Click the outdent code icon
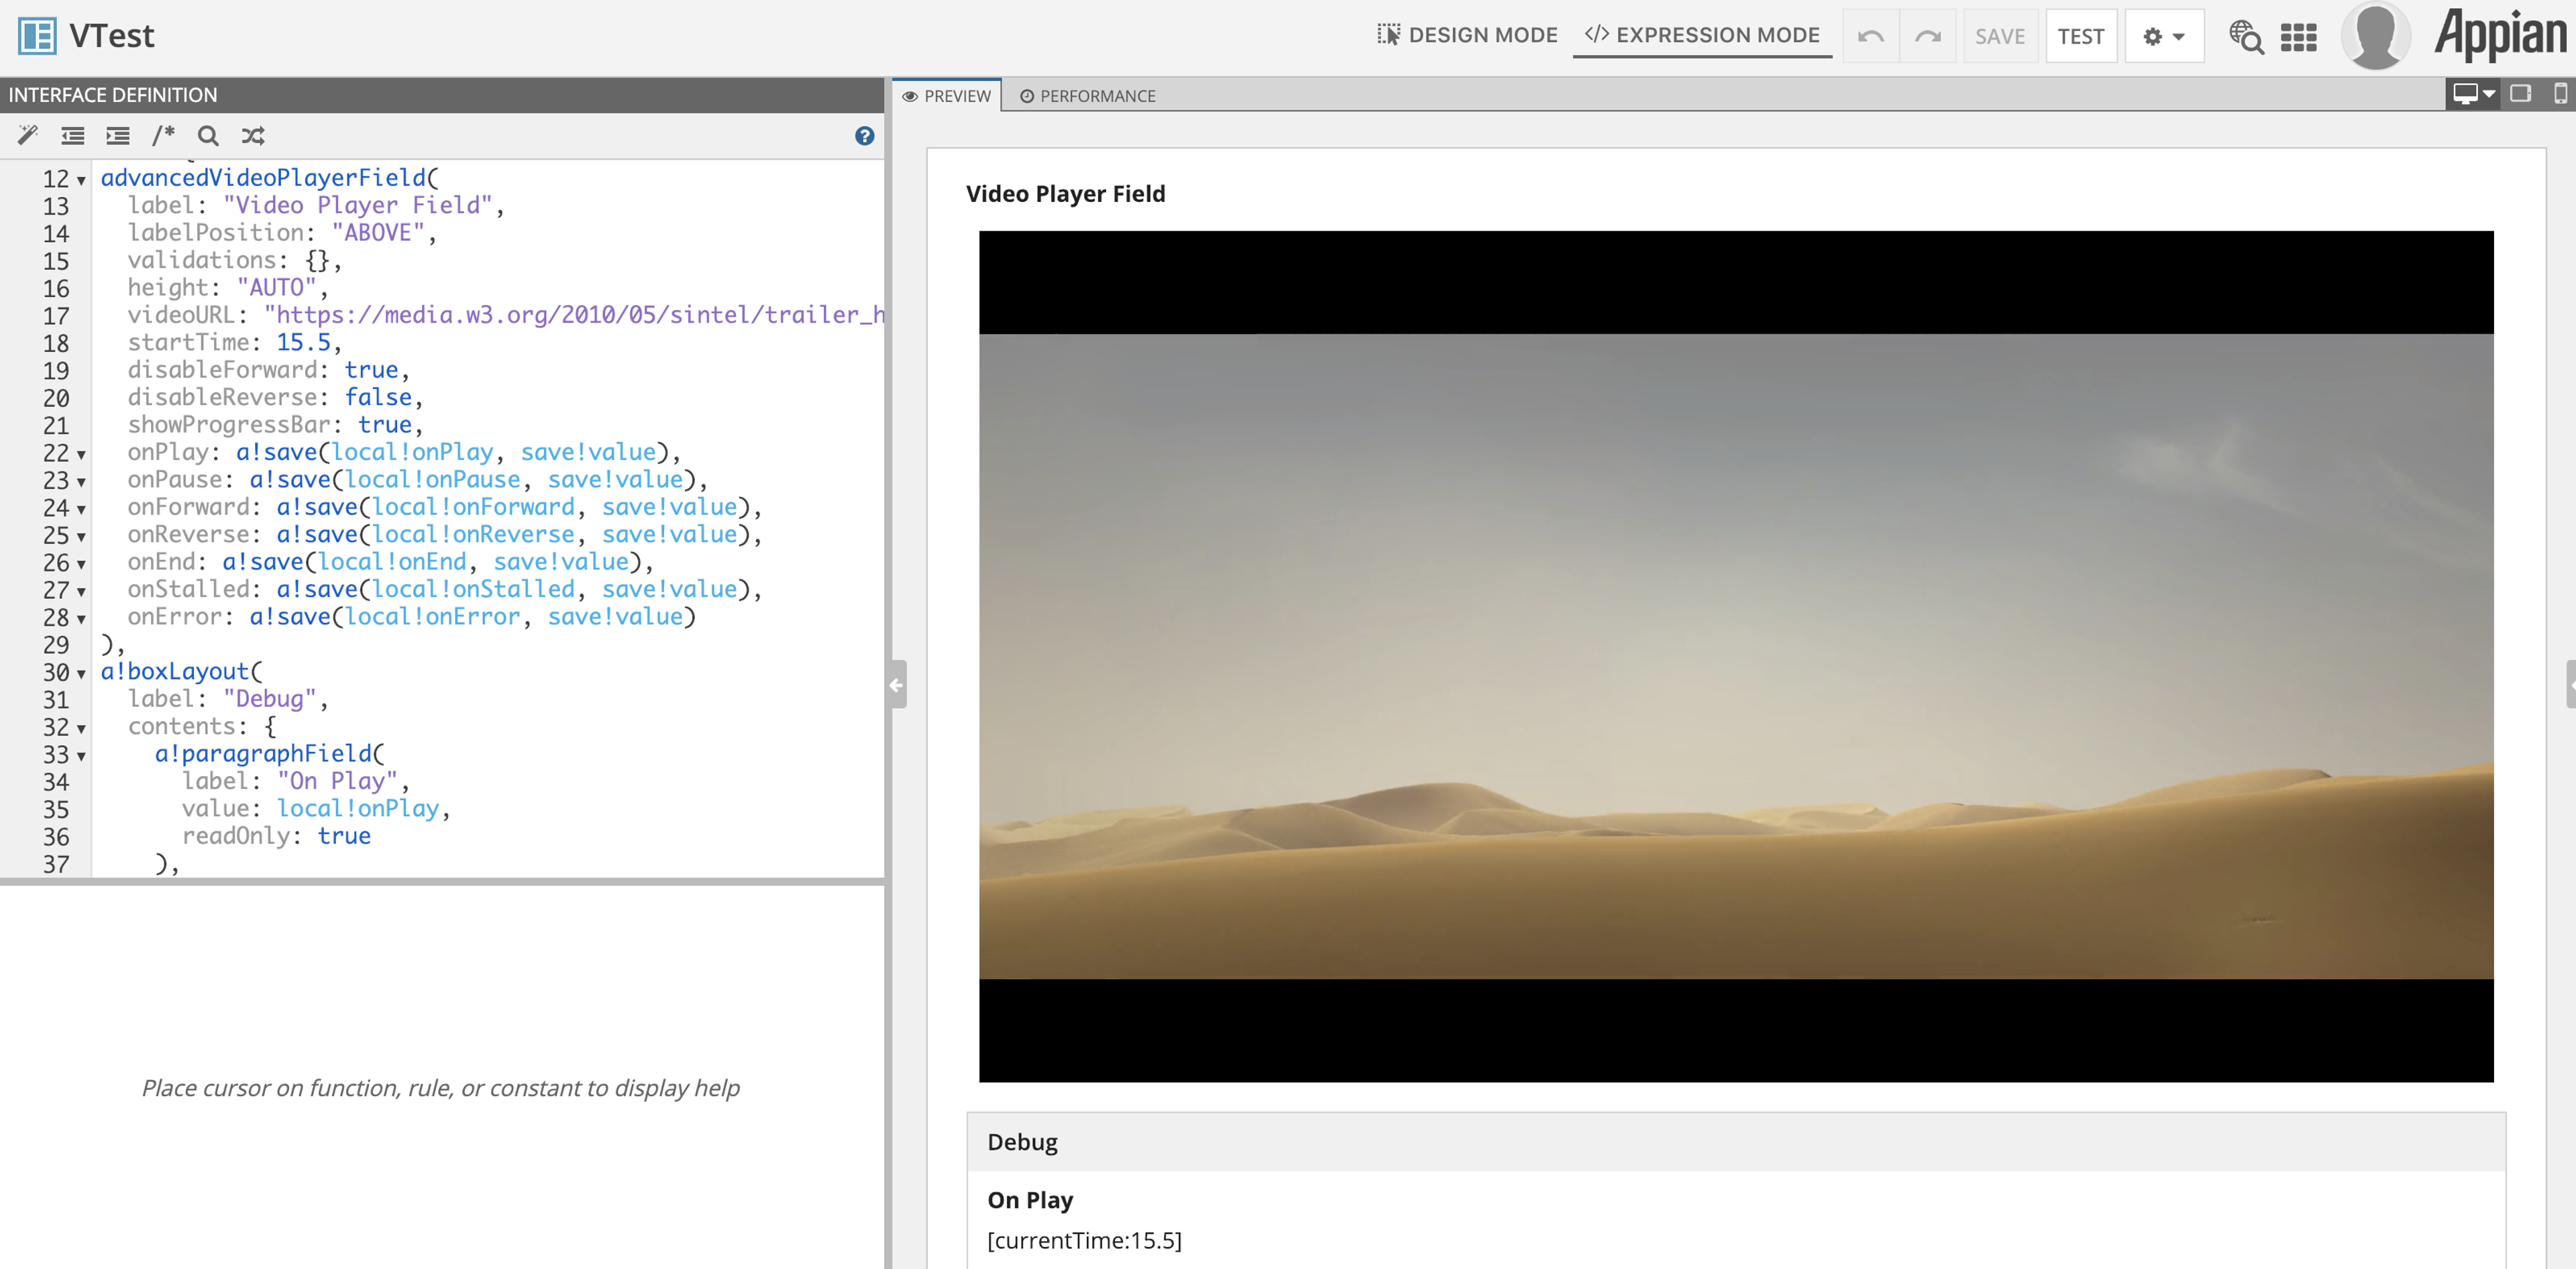The height and width of the screenshot is (1269, 2576). click(x=72, y=135)
